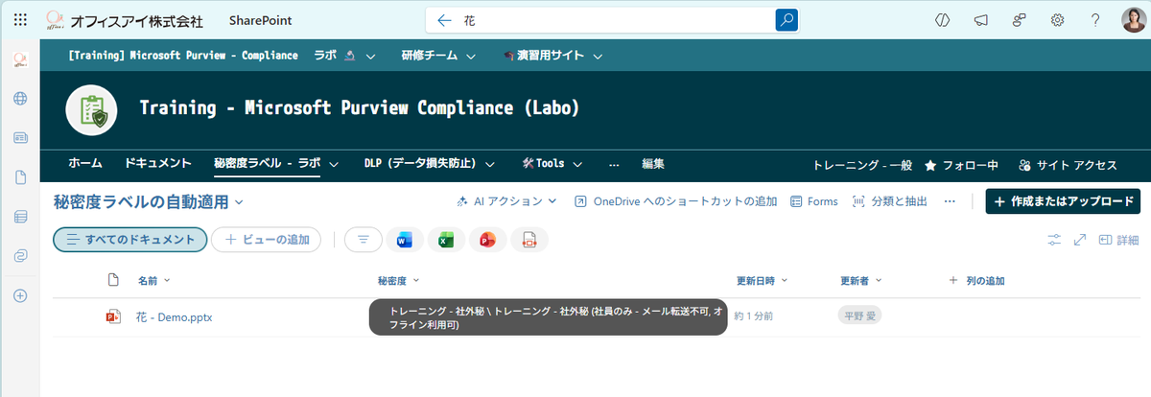Open the settings gear in header
Image resolution: width=1151 pixels, height=397 pixels.
point(1058,20)
